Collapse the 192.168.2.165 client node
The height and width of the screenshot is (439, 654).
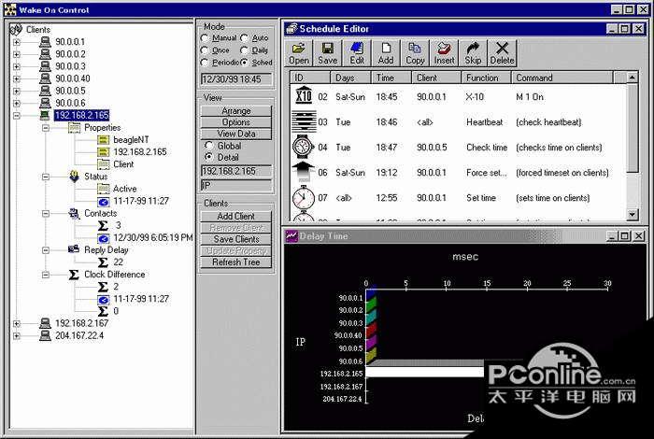pyautogui.click(x=16, y=116)
